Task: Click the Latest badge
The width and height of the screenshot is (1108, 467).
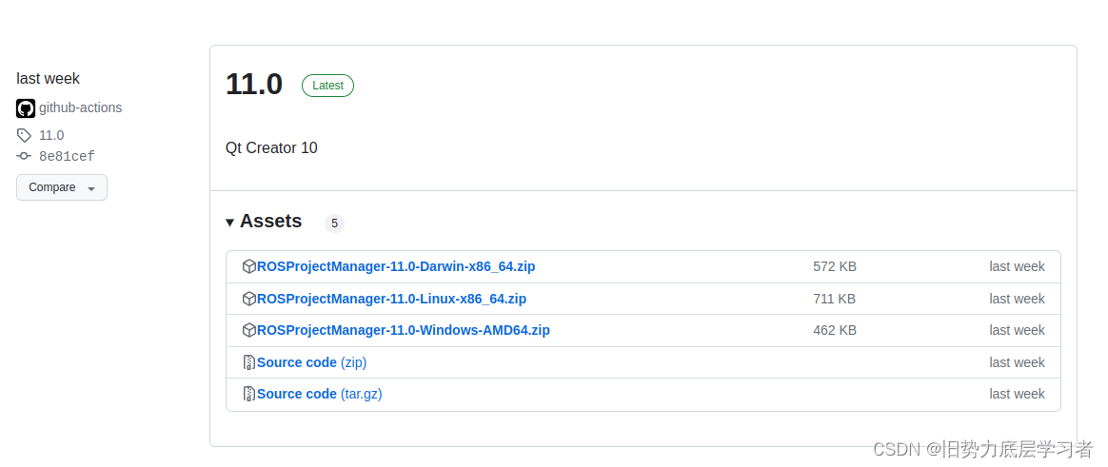Action: (x=327, y=86)
